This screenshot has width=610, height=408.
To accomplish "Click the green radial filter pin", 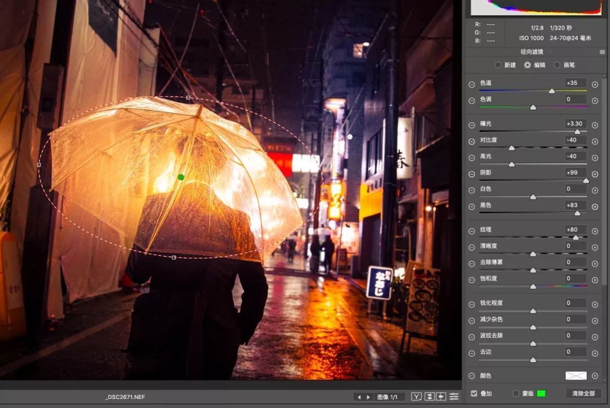I will 181,177.
